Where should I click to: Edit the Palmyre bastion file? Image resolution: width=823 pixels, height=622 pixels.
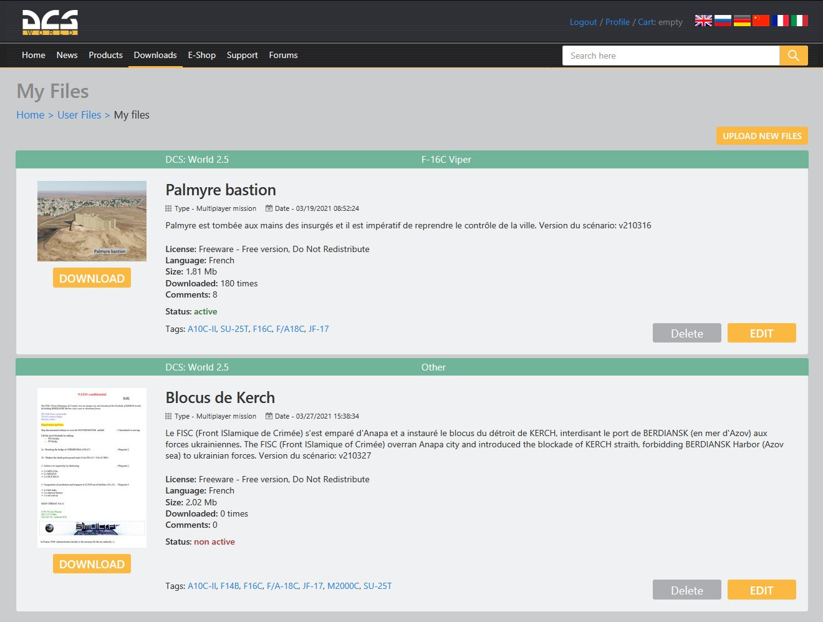pos(762,333)
